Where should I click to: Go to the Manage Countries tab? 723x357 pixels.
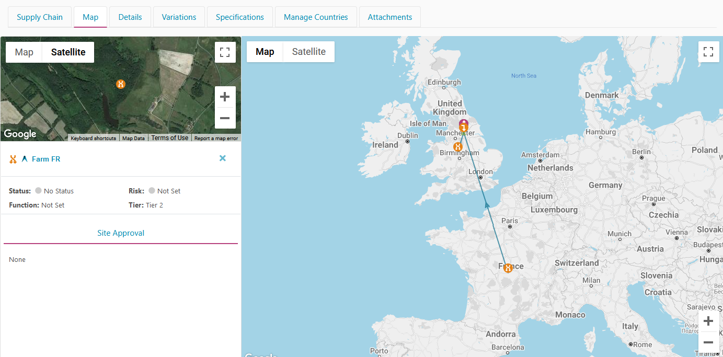tap(316, 17)
